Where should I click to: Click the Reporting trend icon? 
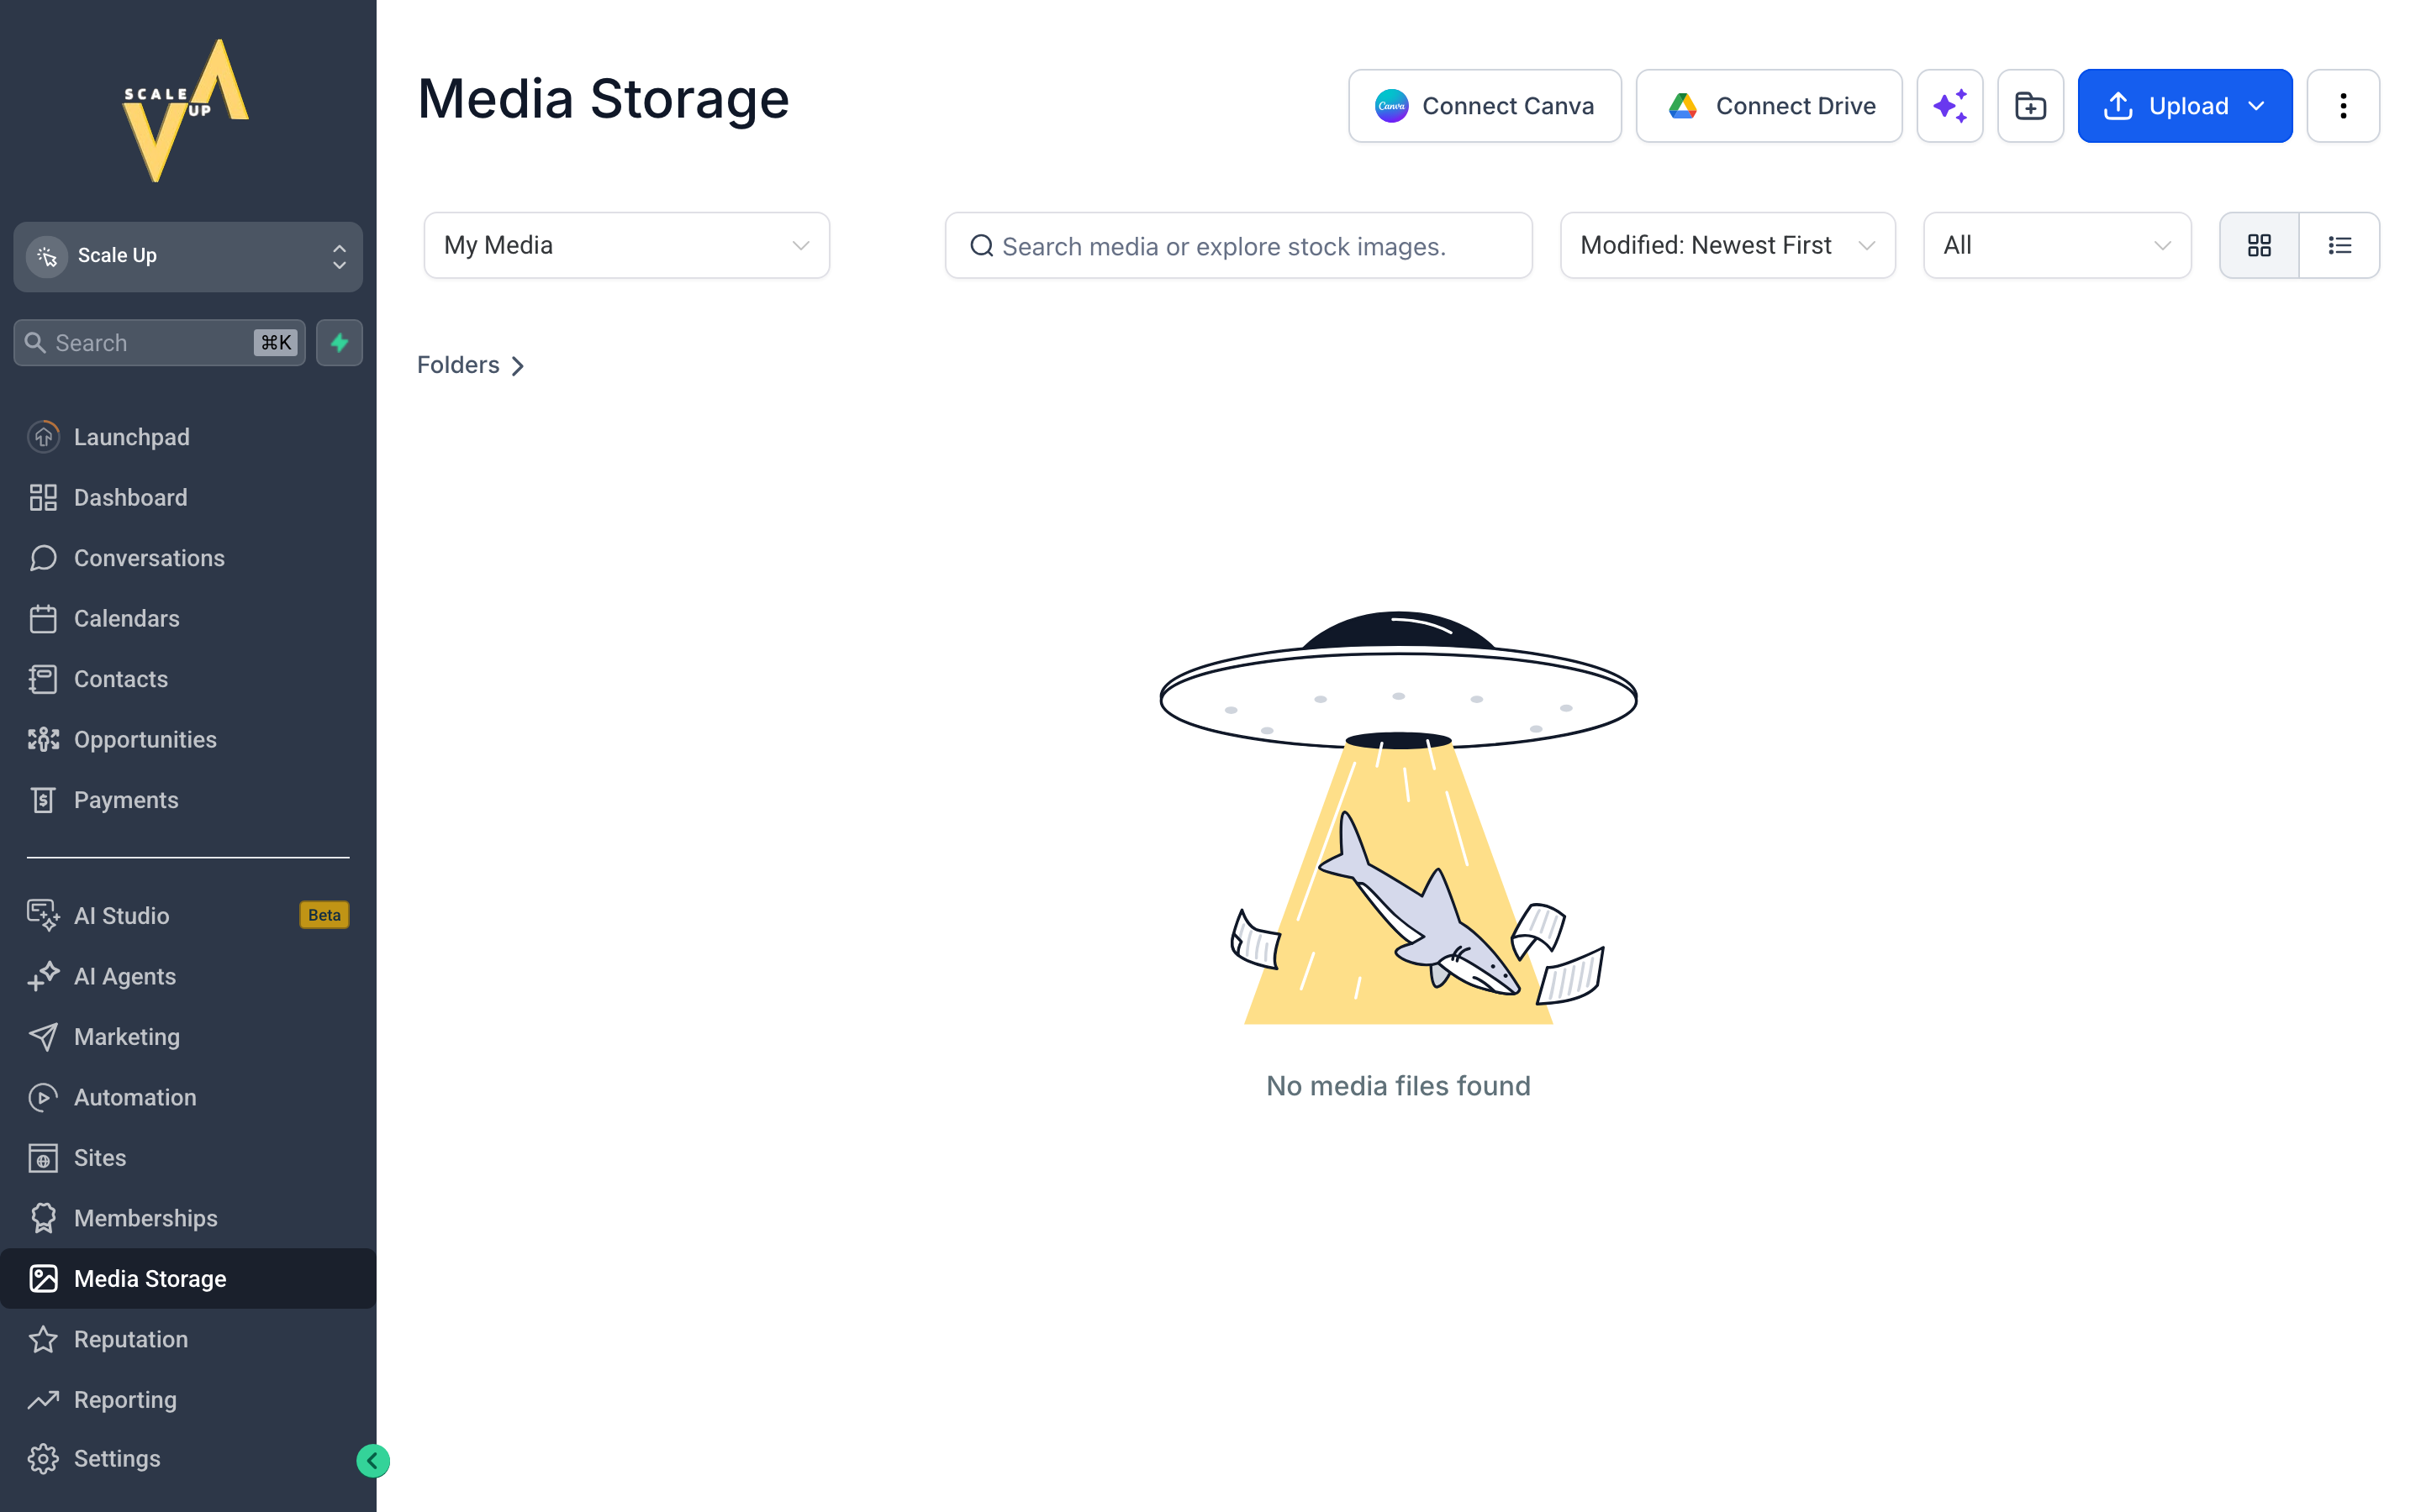(x=43, y=1399)
